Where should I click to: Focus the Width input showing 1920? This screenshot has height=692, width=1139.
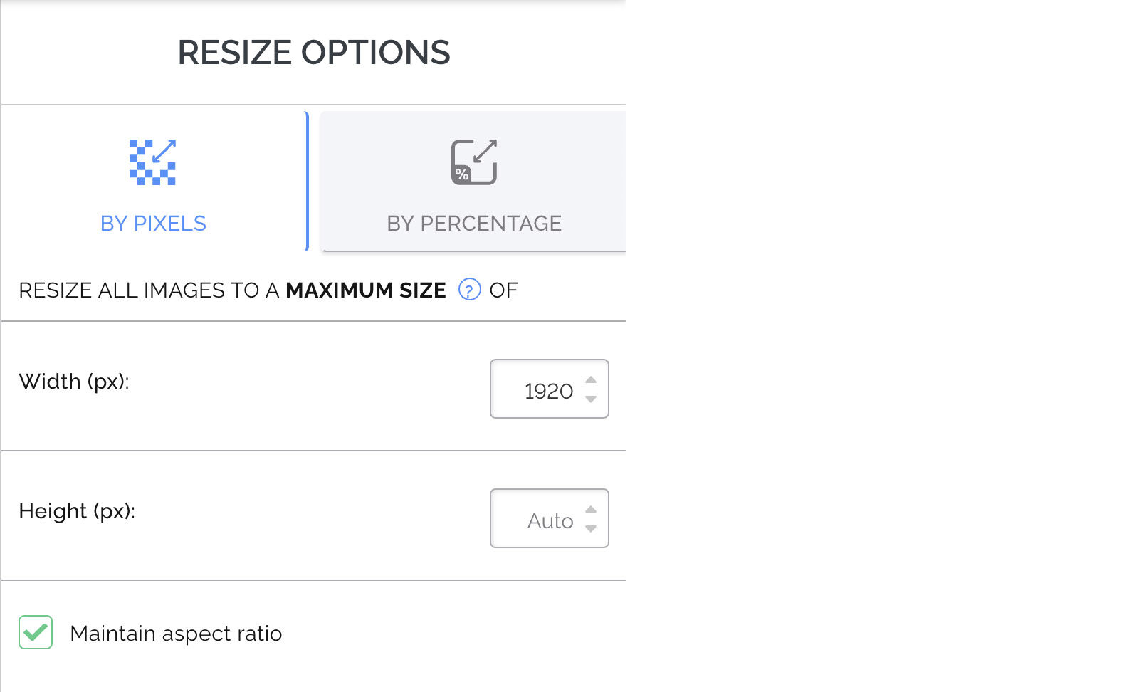coord(550,389)
